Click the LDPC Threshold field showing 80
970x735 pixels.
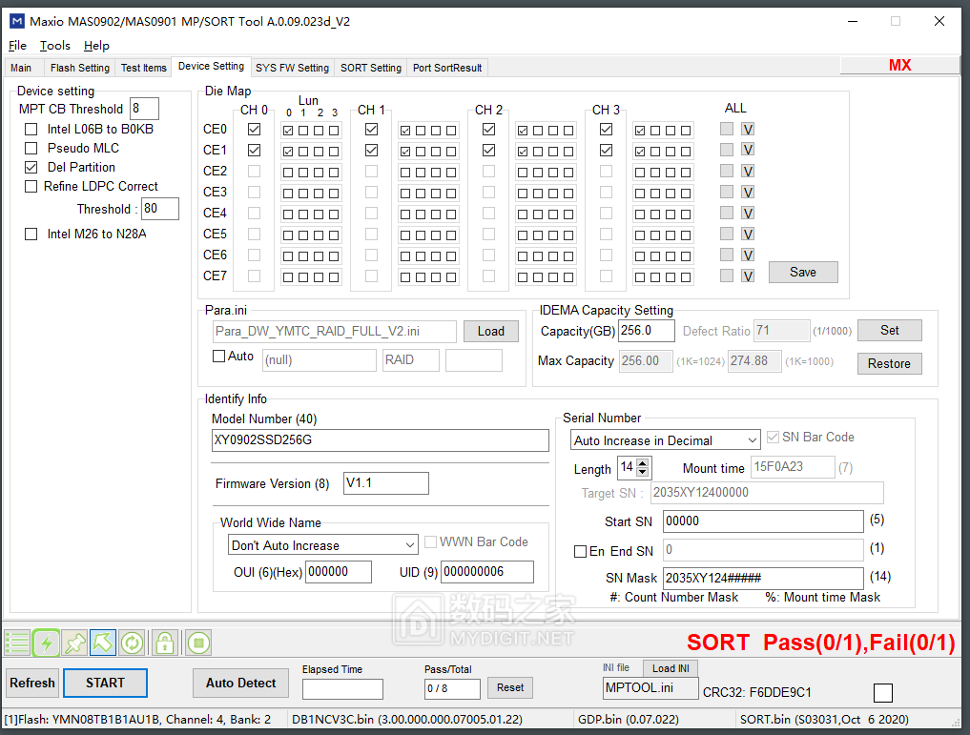coord(160,209)
